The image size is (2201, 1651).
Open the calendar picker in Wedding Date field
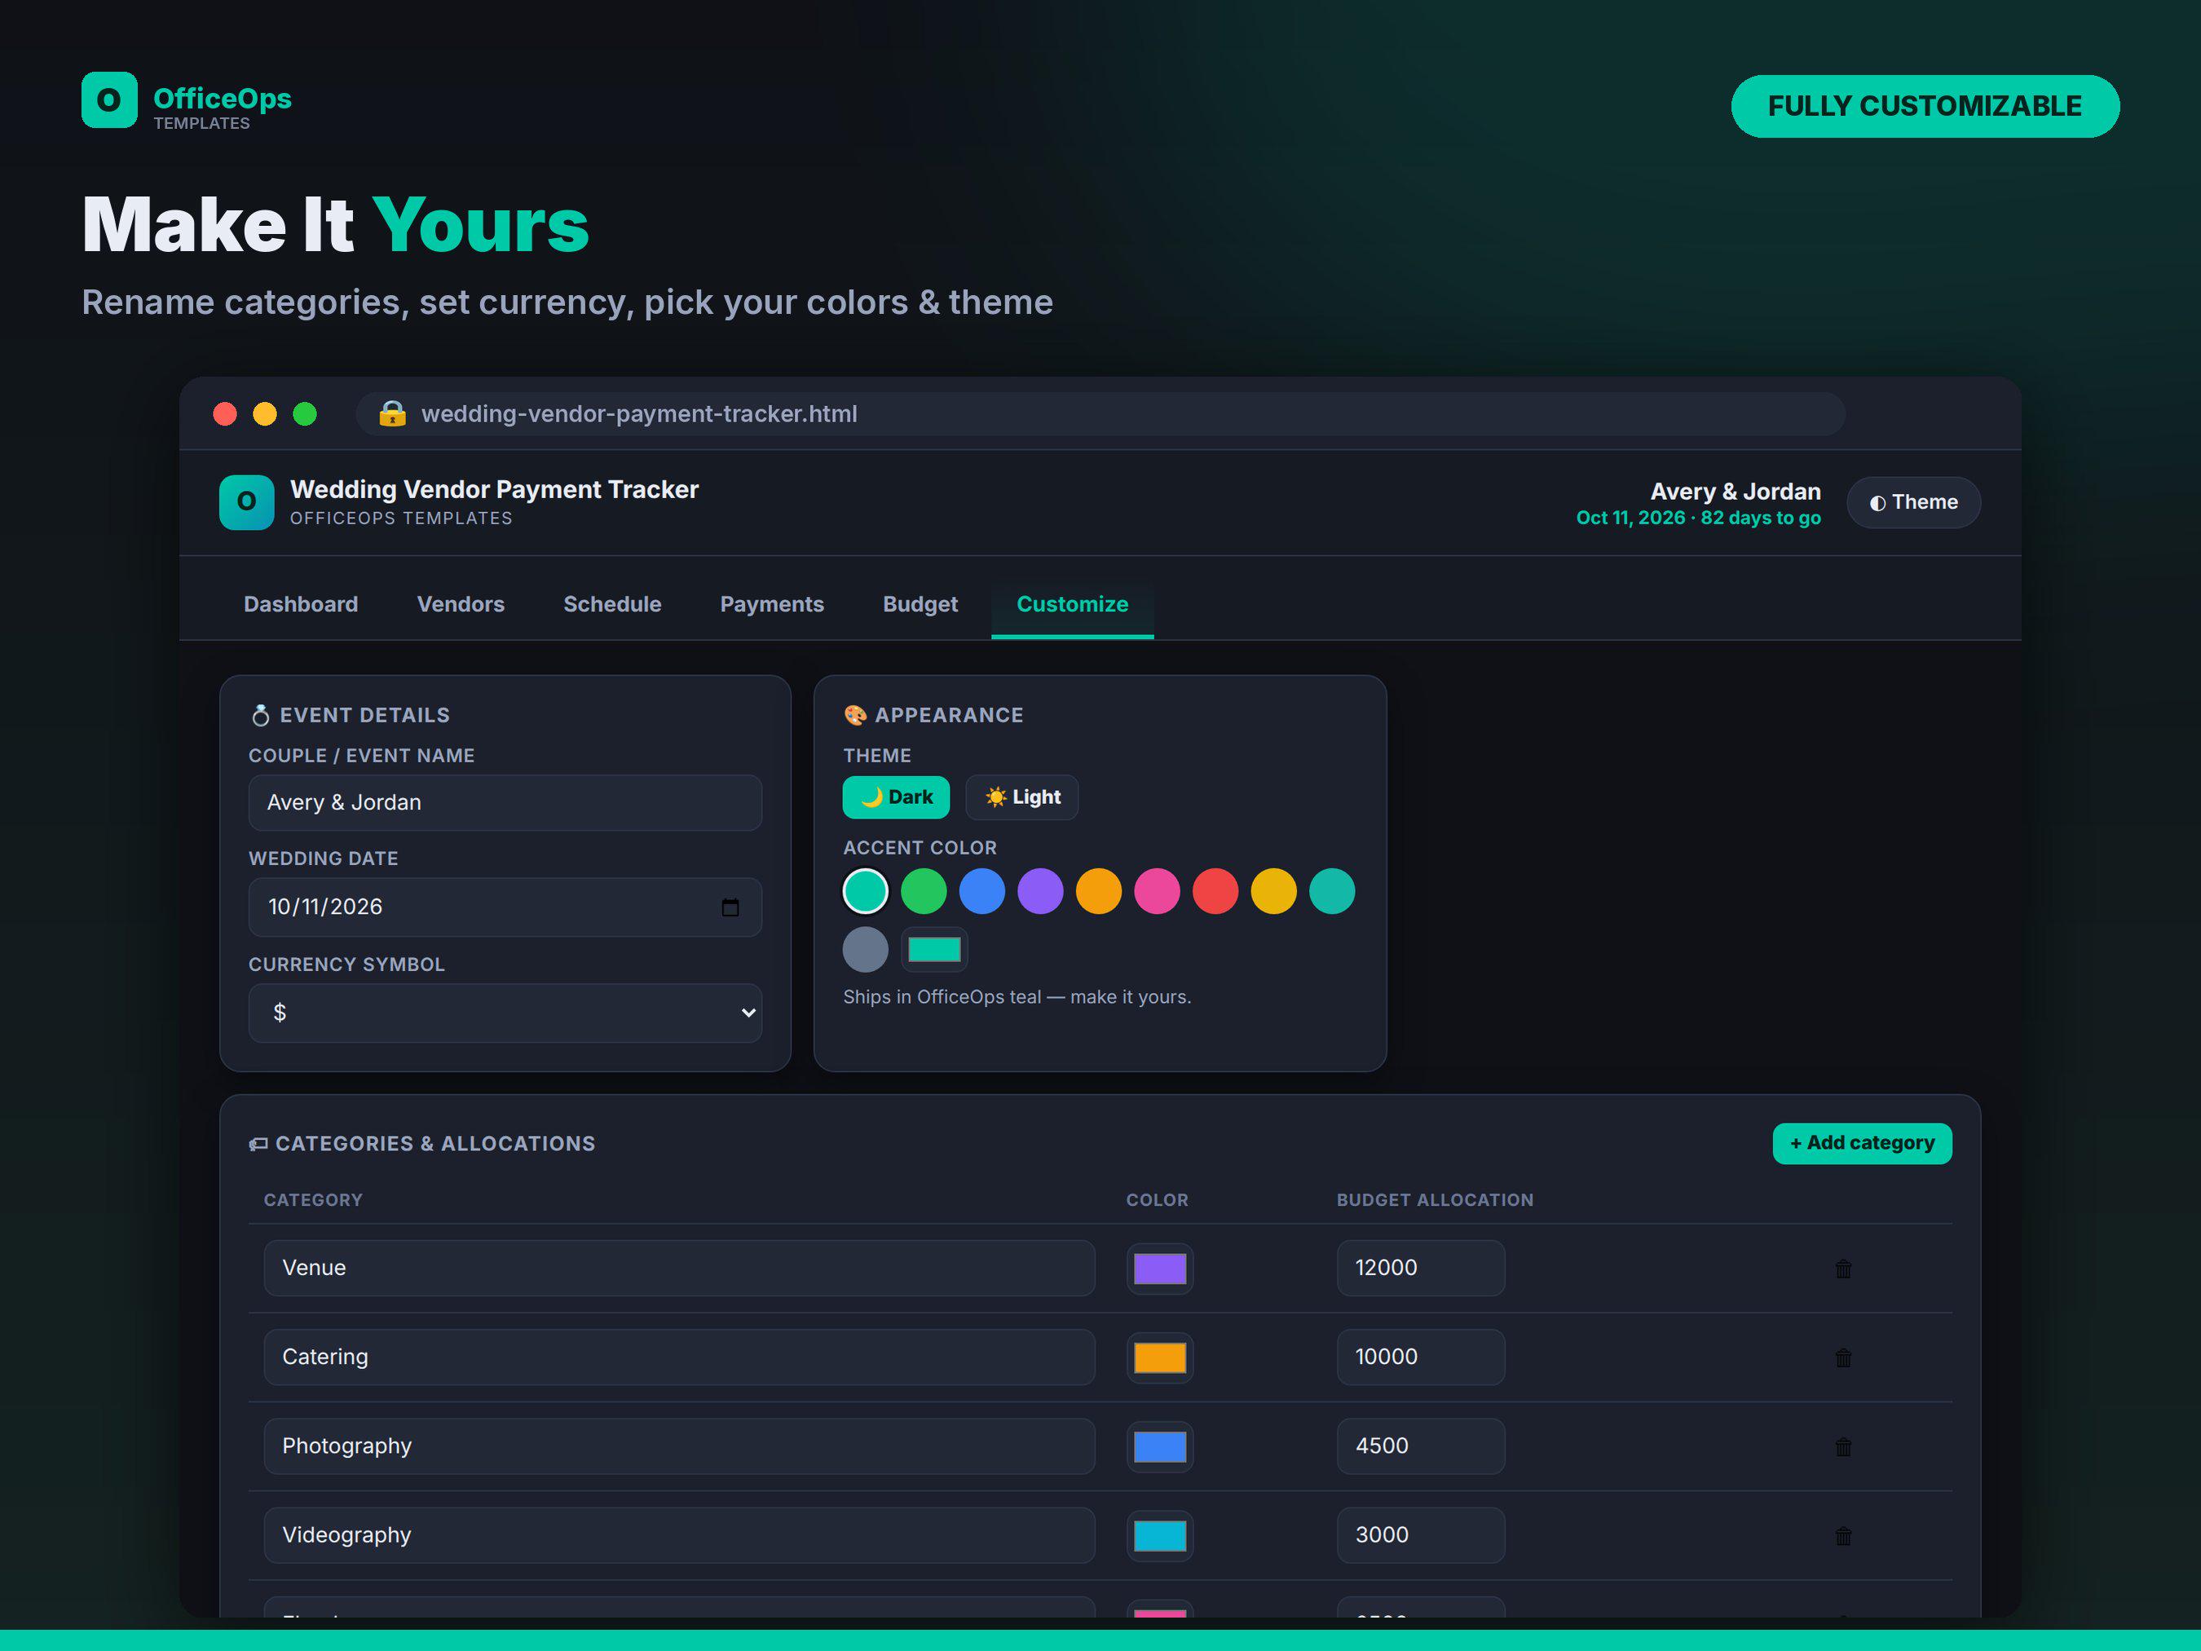(730, 907)
